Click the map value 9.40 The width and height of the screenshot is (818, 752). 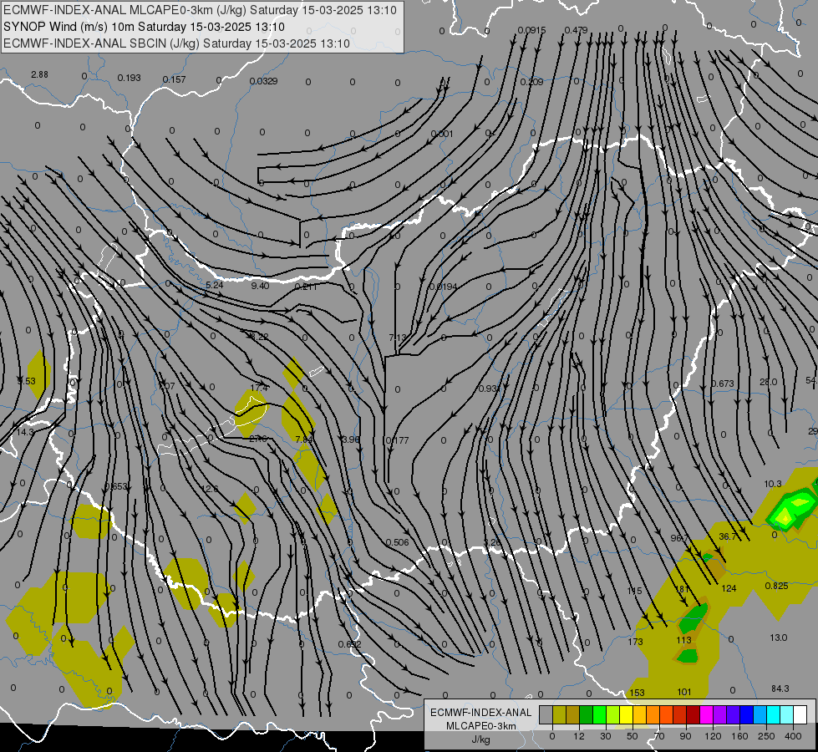click(260, 286)
